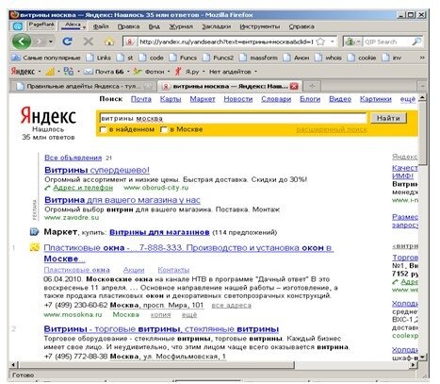Image resolution: width=440 pixels, height=384 pixels.
Task: Click the bookmark star in address bar
Action: click(320, 42)
